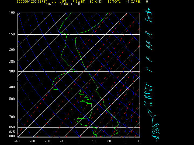Click the -40 temperature axis label

[x=17, y=141]
